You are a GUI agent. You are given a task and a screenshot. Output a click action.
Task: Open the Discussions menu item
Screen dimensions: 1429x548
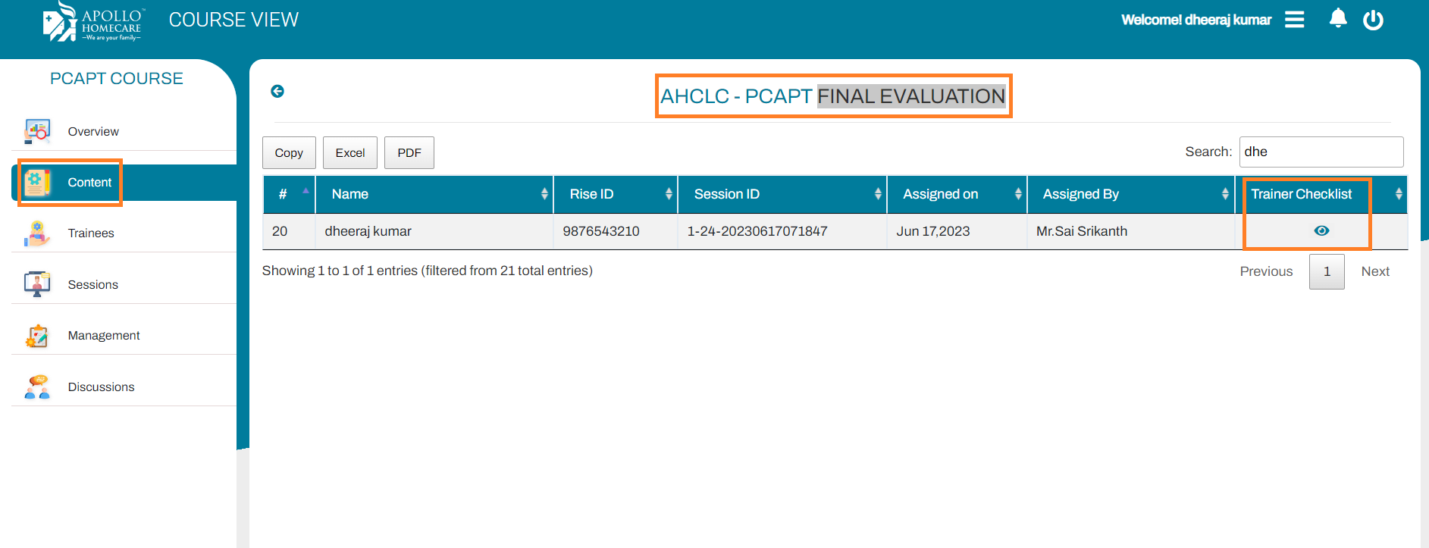124,387
